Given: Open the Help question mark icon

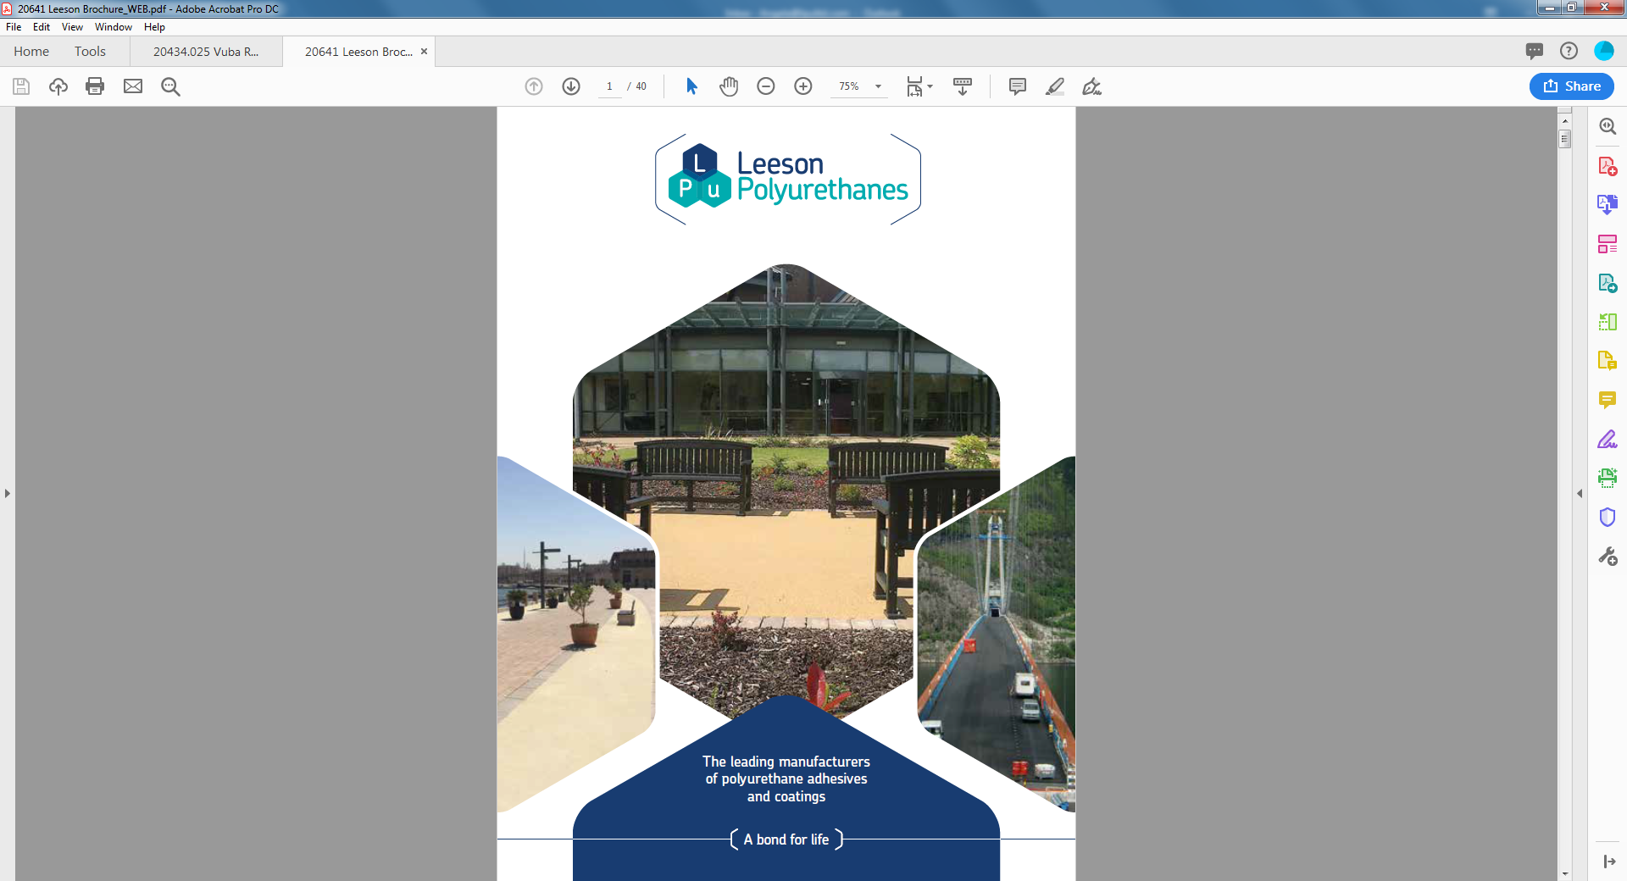Looking at the screenshot, I should tap(1569, 51).
